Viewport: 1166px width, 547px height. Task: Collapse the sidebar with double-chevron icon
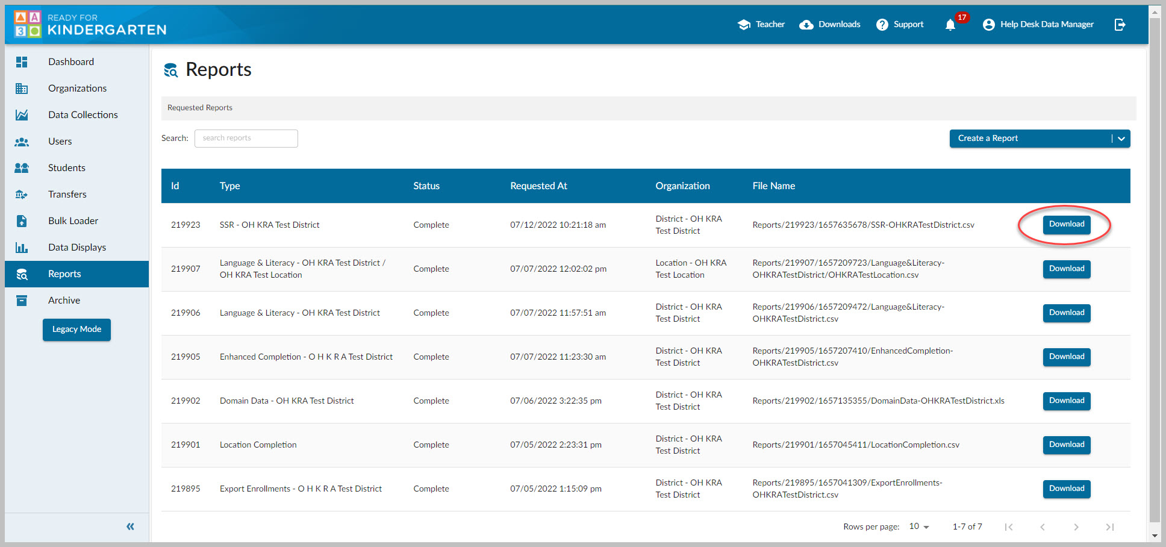click(x=130, y=527)
